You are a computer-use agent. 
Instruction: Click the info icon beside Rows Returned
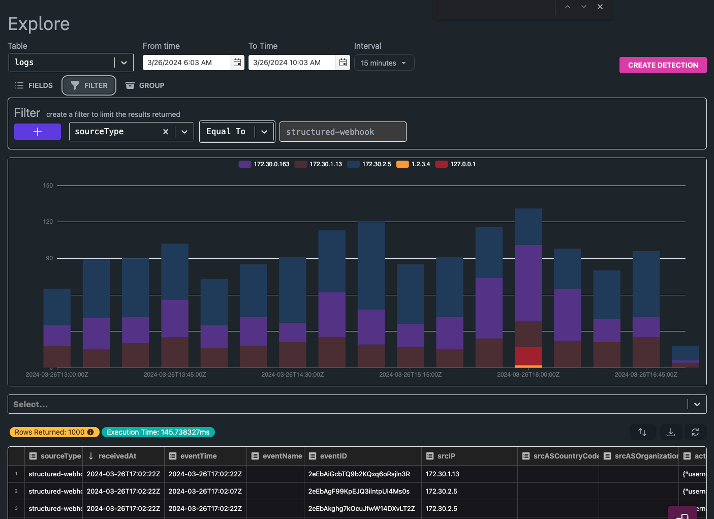[x=90, y=432]
